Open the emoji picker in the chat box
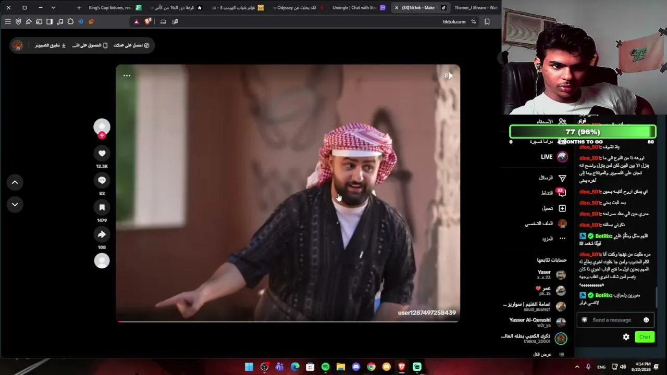667x375 pixels. tap(646, 320)
